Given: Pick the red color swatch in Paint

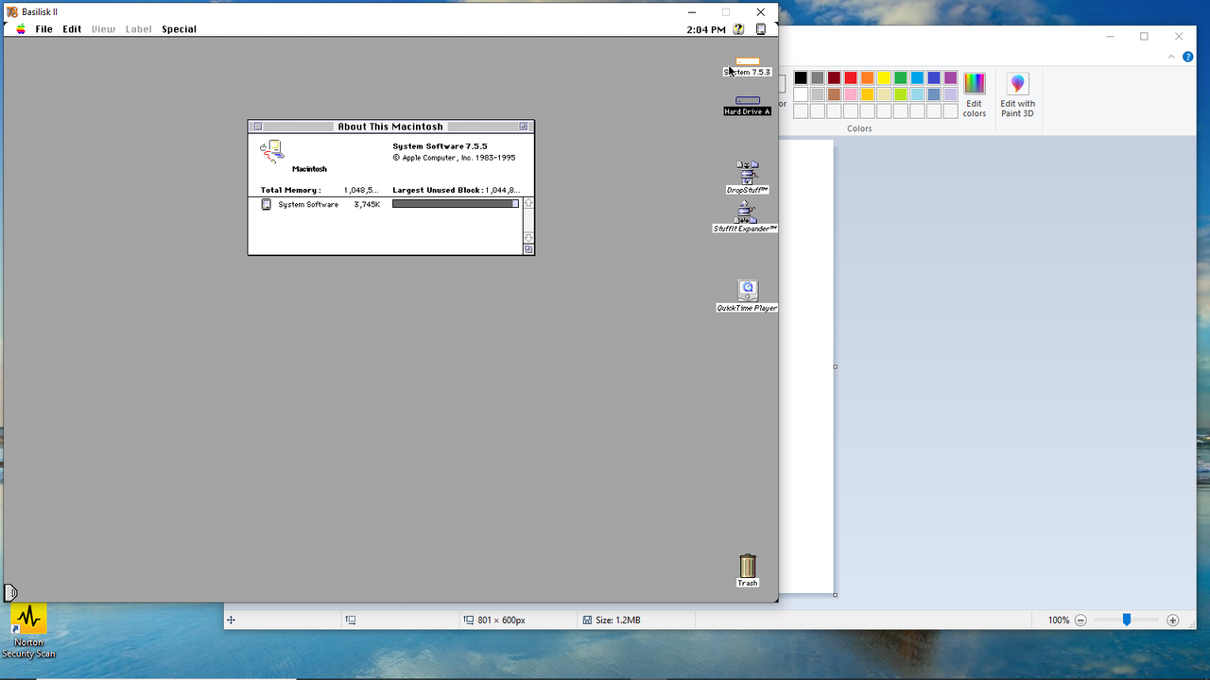Looking at the screenshot, I should click(851, 77).
